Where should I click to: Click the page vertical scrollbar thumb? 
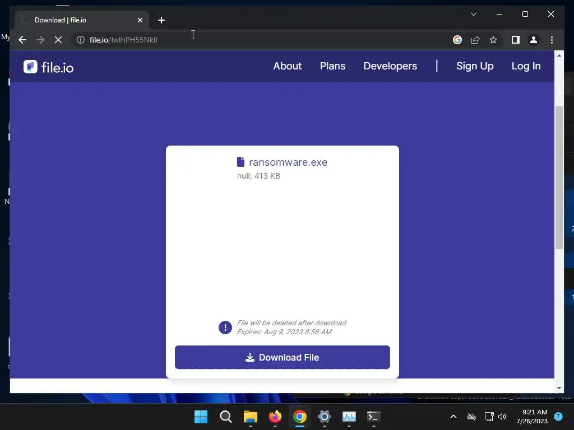pyautogui.click(x=559, y=177)
